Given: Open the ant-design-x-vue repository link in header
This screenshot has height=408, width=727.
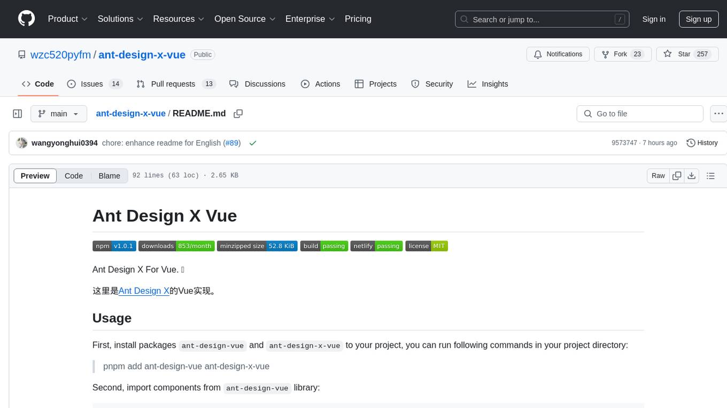Looking at the screenshot, I should tap(142, 54).
